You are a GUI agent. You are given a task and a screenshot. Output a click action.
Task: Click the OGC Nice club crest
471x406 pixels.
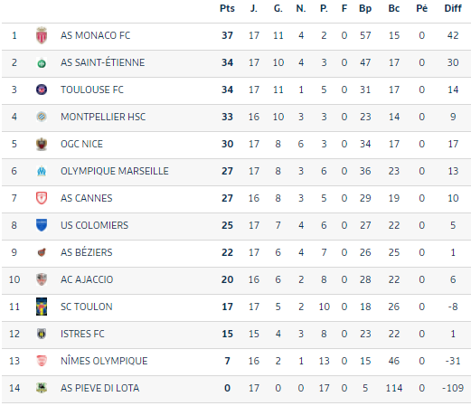pyautogui.click(x=42, y=144)
